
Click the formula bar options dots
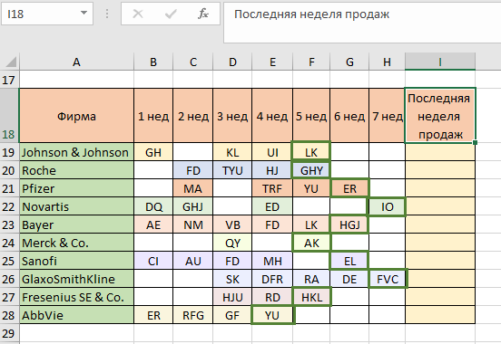point(107,14)
